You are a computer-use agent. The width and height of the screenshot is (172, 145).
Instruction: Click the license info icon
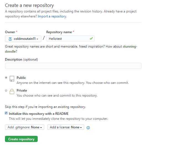click(x=88, y=128)
